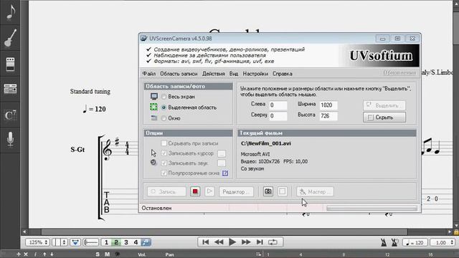Click the Ширина input field showing 1020

click(328, 105)
